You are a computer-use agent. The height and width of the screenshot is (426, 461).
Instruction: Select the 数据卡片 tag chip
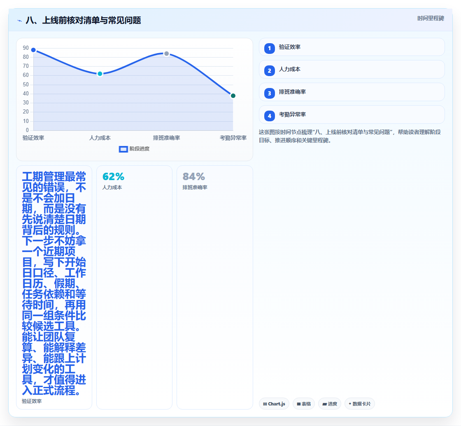pyautogui.click(x=360, y=404)
